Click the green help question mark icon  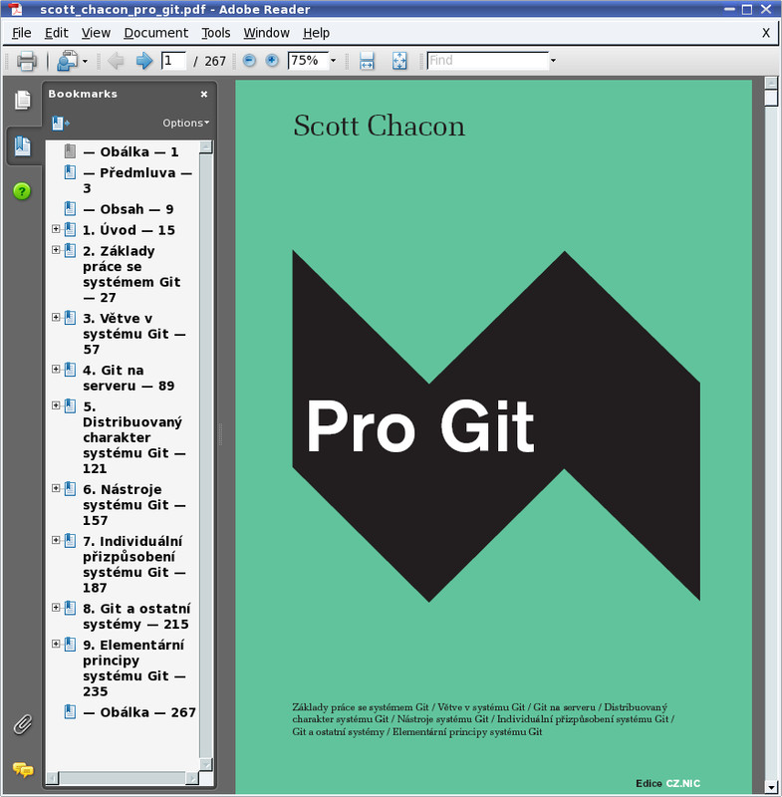[22, 191]
